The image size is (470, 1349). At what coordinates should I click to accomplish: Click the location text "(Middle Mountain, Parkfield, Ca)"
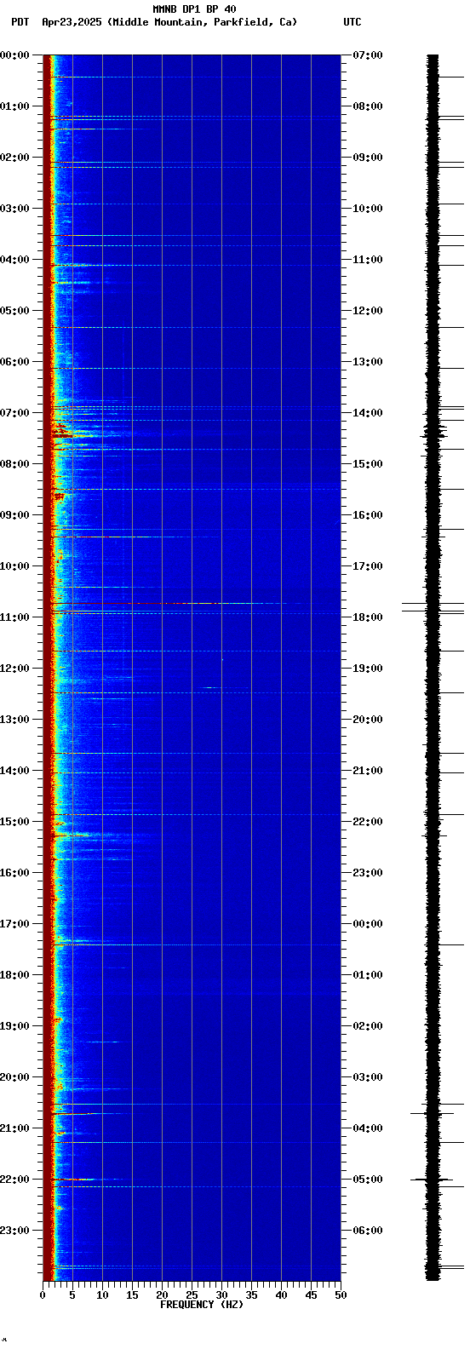point(203,22)
